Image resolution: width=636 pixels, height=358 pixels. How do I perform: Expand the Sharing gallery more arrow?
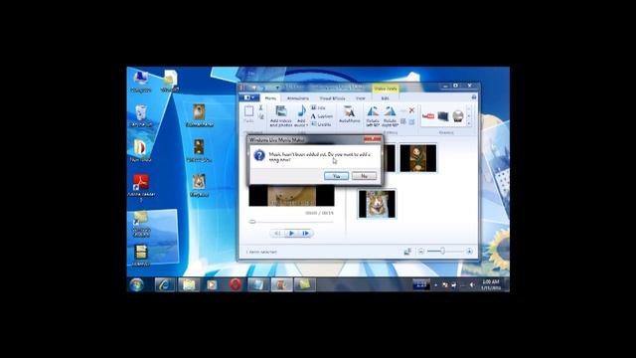(469, 123)
